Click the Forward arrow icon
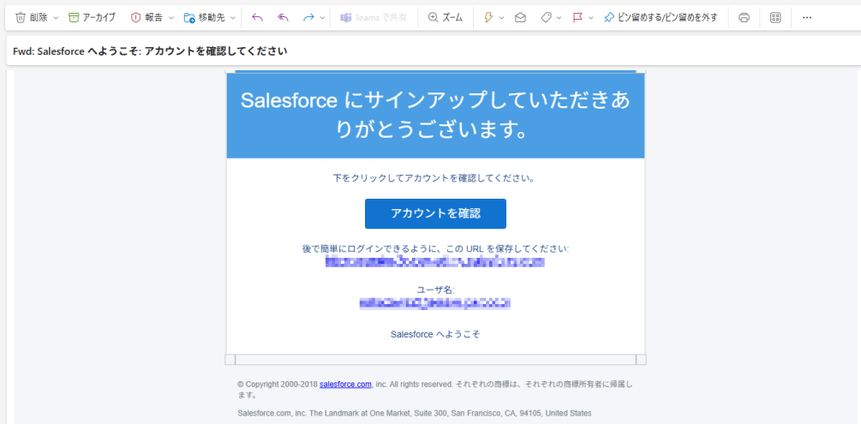Viewport: 861px width, 424px height. tap(309, 17)
